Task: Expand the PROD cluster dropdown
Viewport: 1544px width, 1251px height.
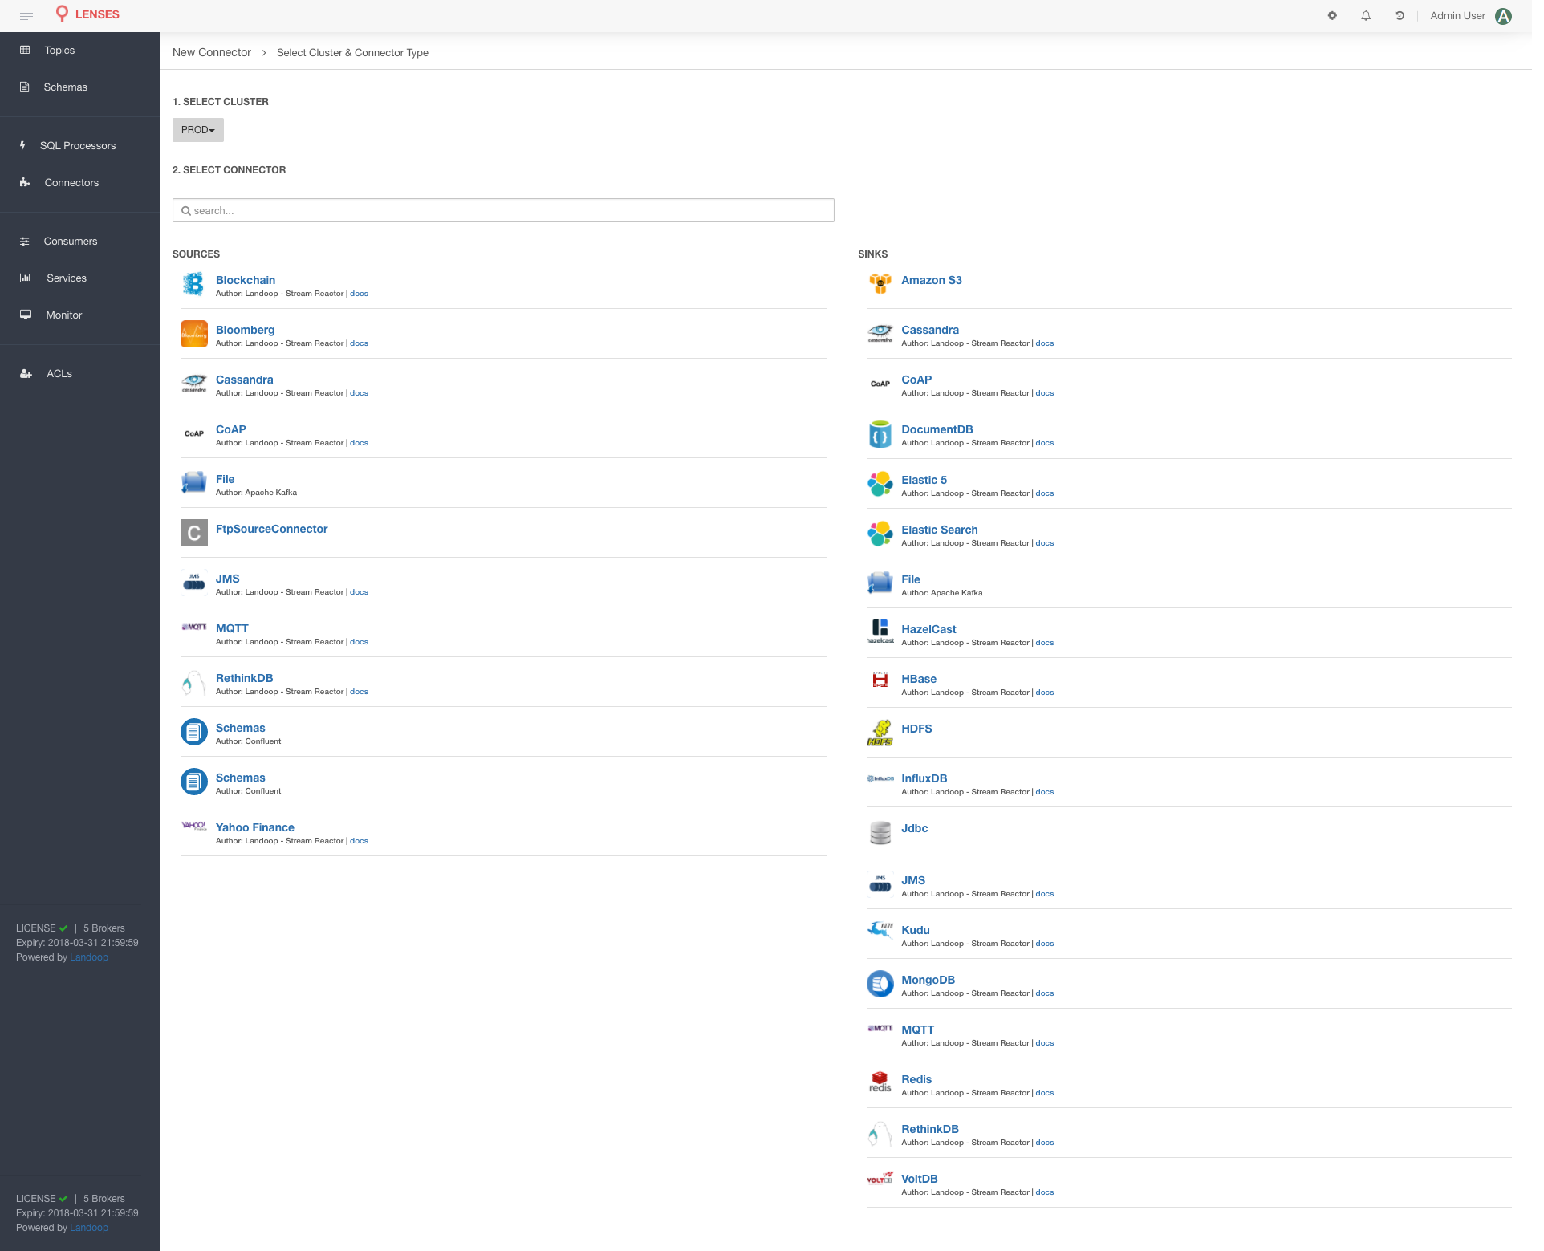Action: (197, 129)
